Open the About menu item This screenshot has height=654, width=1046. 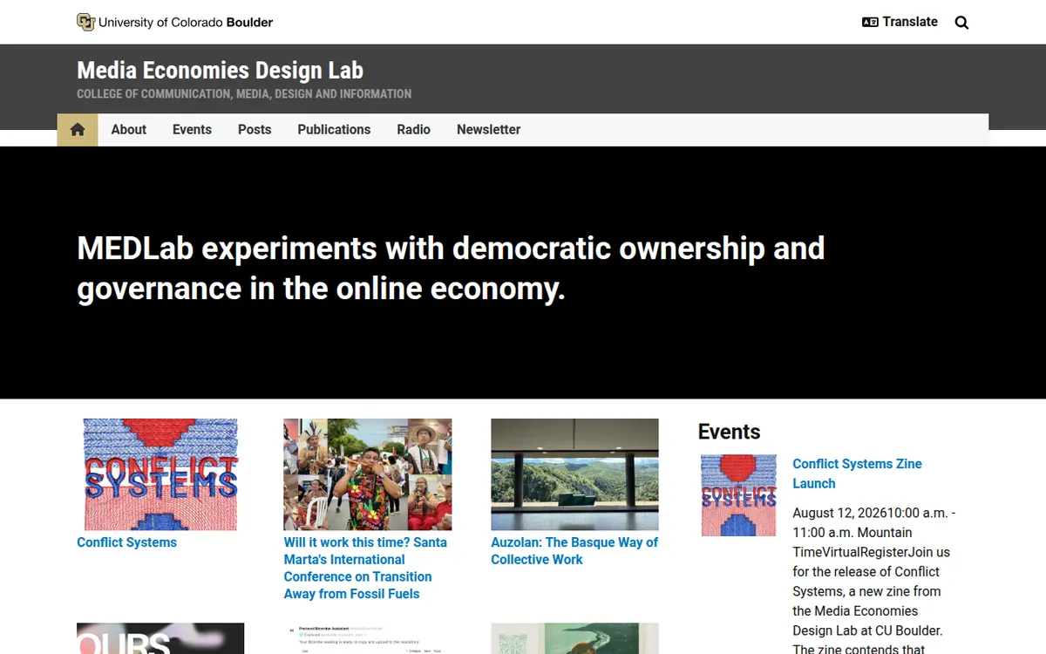129,129
